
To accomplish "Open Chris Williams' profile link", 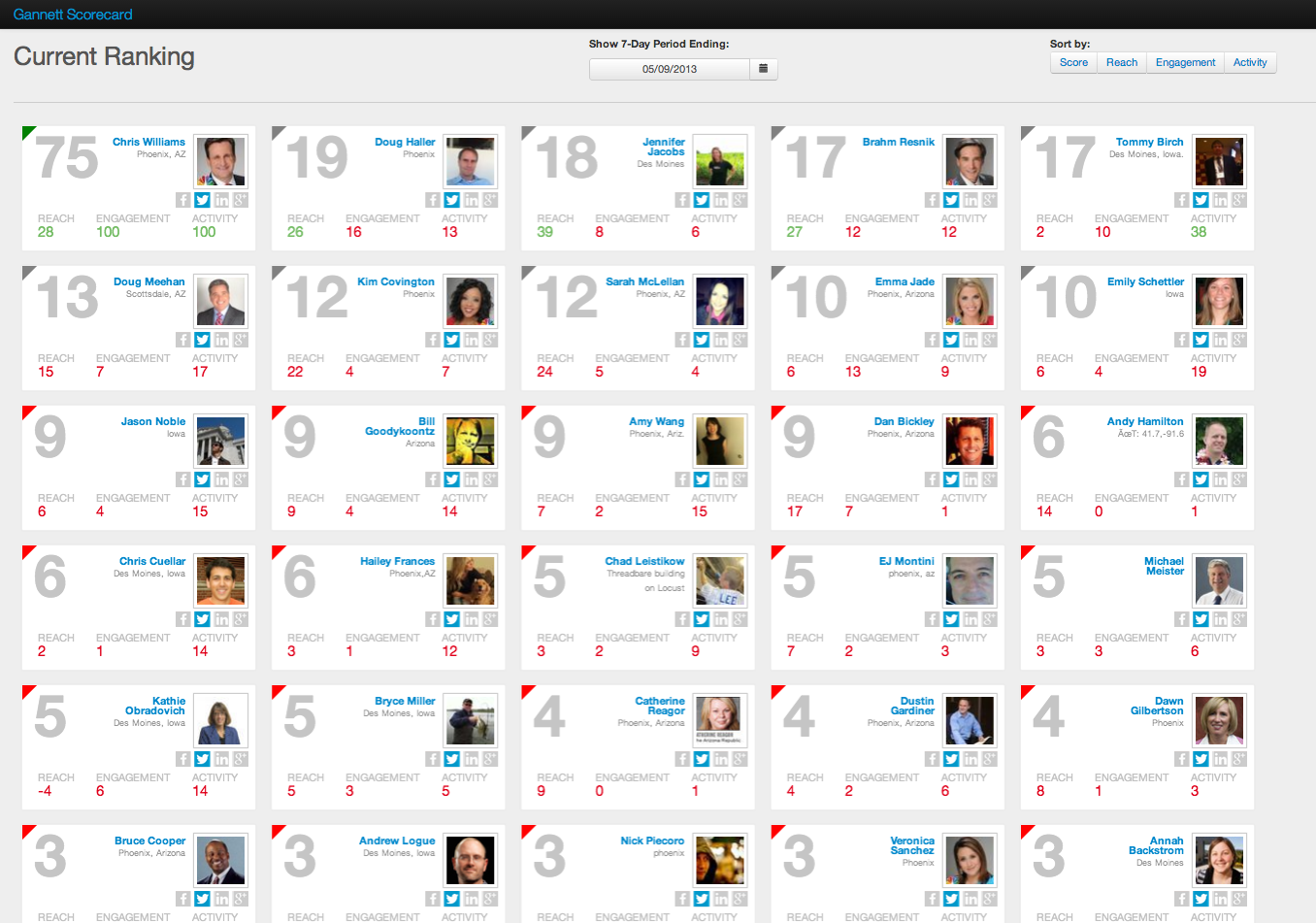I will click(148, 141).
